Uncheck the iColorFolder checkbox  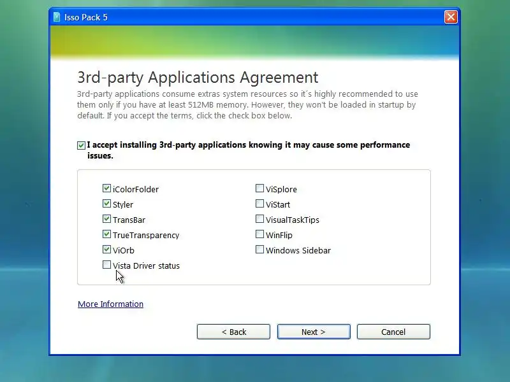click(x=106, y=188)
